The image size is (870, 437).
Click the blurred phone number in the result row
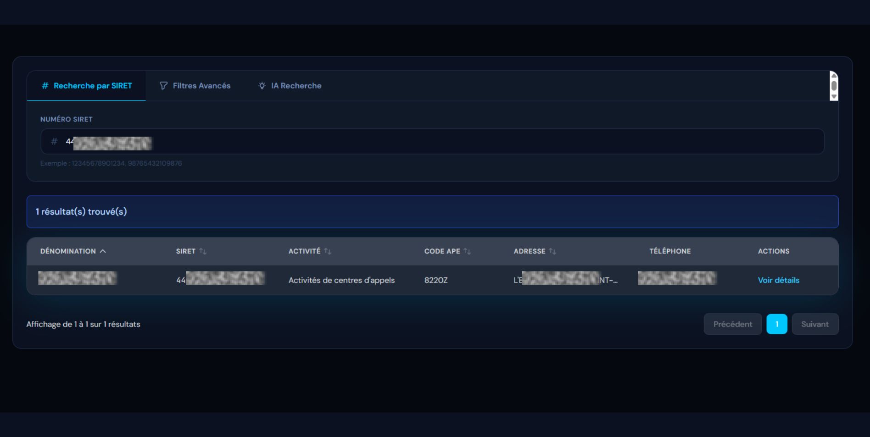tap(677, 278)
